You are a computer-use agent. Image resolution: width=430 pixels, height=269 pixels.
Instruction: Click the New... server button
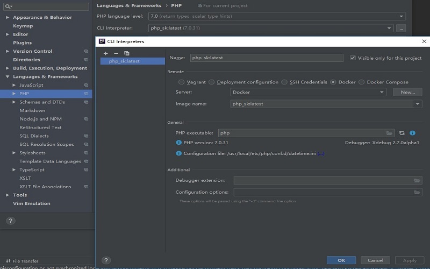tap(407, 92)
